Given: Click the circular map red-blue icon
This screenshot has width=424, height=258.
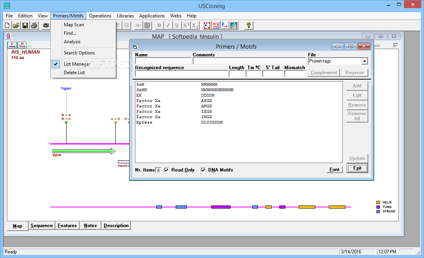Looking at the screenshot, I should (207, 25).
